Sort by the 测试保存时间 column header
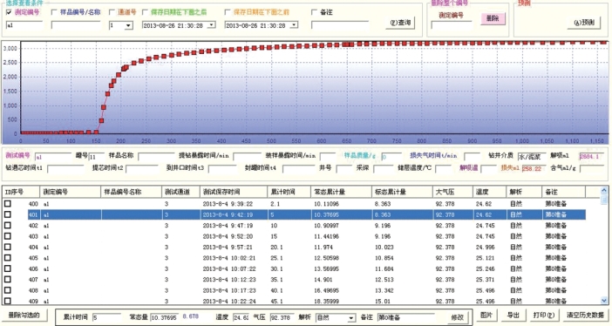 234,192
